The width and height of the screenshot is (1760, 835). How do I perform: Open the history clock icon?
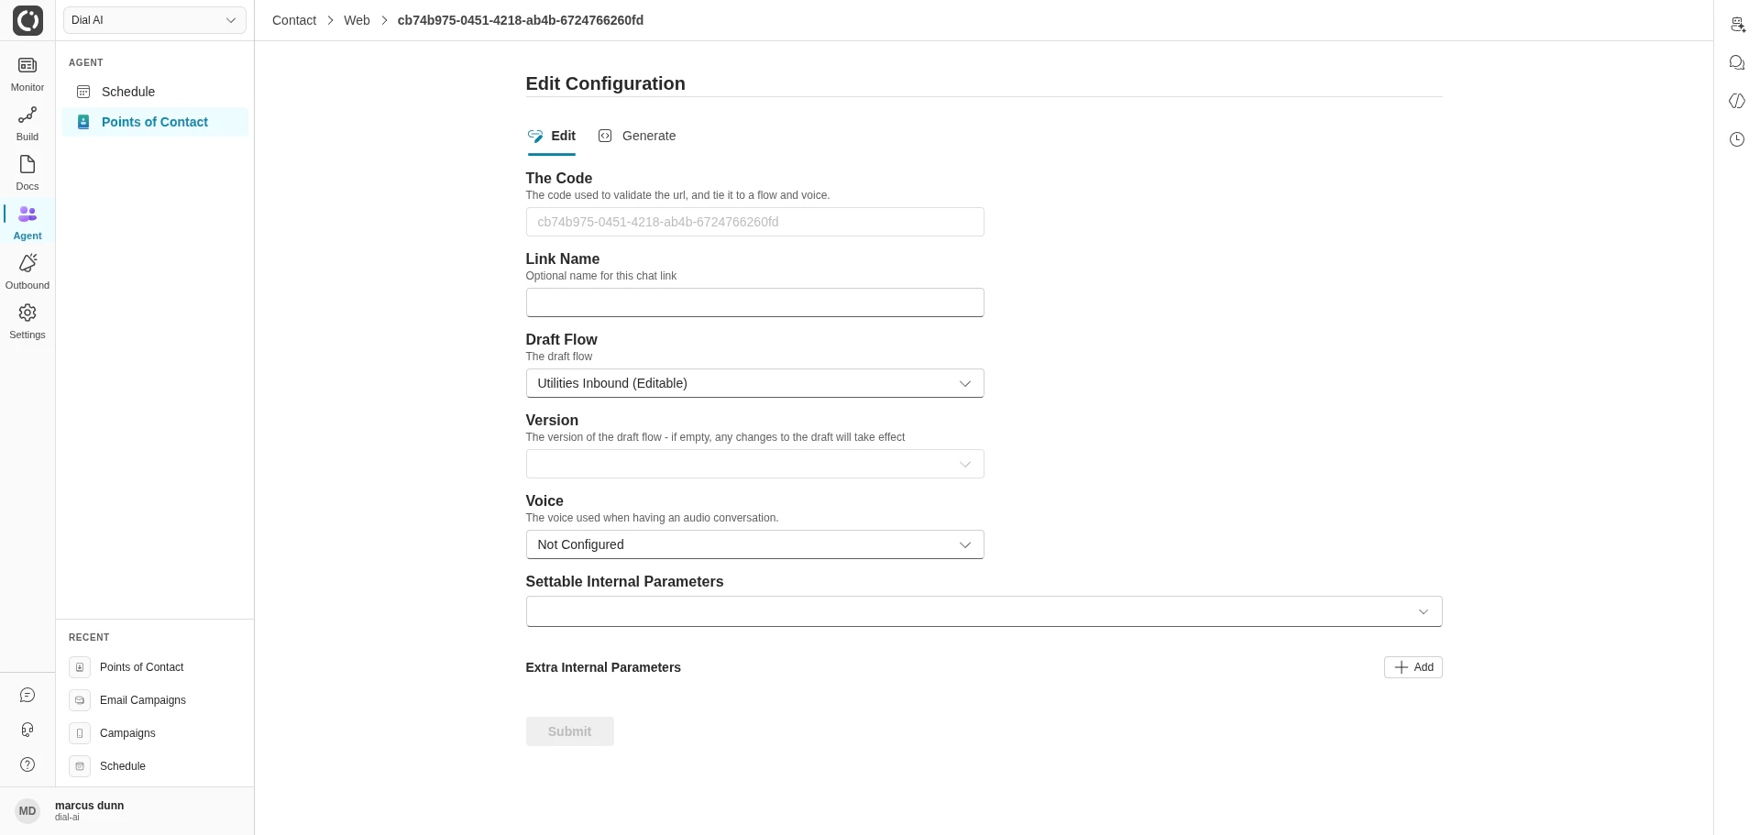tap(1737, 139)
